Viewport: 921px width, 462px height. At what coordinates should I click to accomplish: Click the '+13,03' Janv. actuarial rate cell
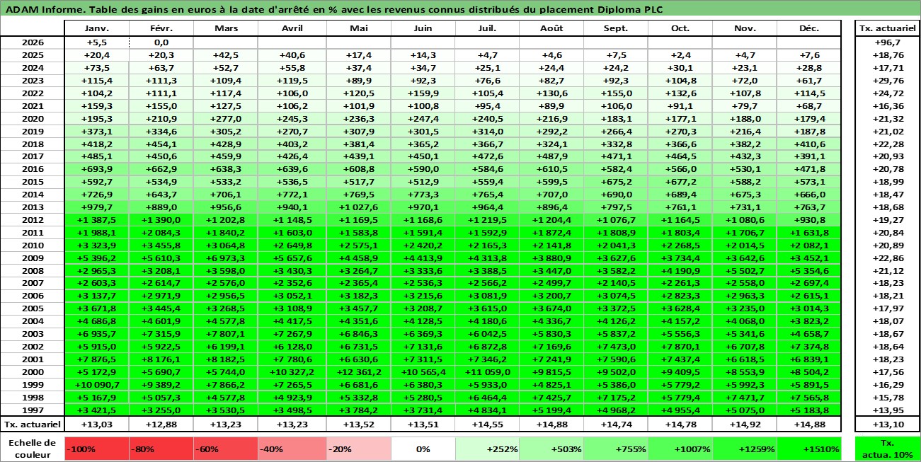point(96,424)
